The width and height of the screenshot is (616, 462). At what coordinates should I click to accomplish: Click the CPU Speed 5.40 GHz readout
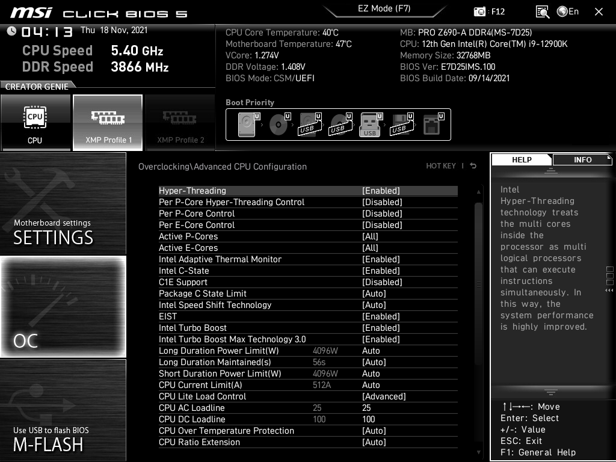click(x=93, y=51)
